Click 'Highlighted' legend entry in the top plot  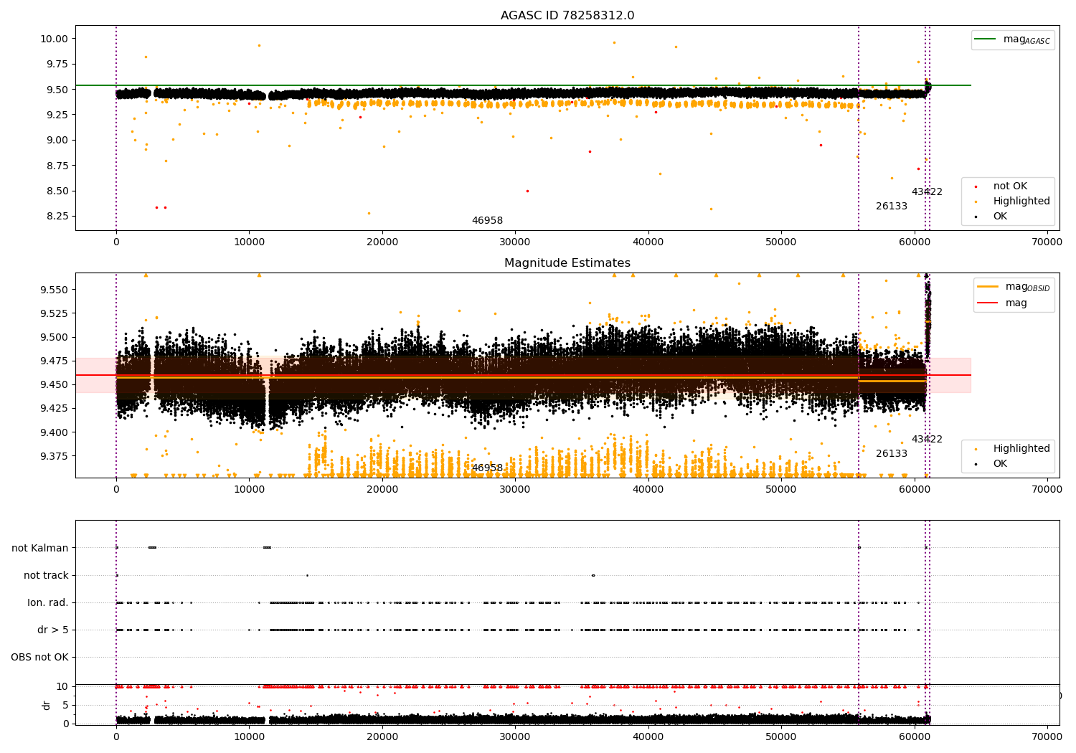1021,201
